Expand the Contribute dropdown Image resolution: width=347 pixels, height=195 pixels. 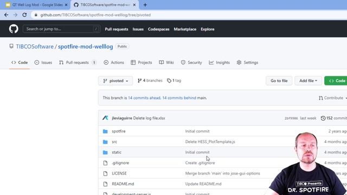point(332,98)
